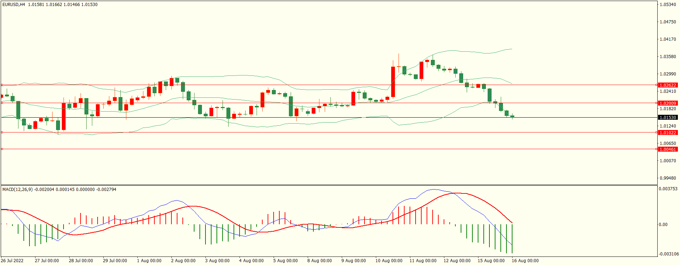This screenshot has height=265, width=680.
Task: Select the 1.00461 price level tag
Action: [x=667, y=150]
